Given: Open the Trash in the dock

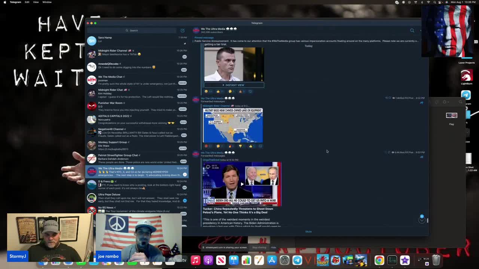Looking at the screenshot, I should tap(436, 260).
